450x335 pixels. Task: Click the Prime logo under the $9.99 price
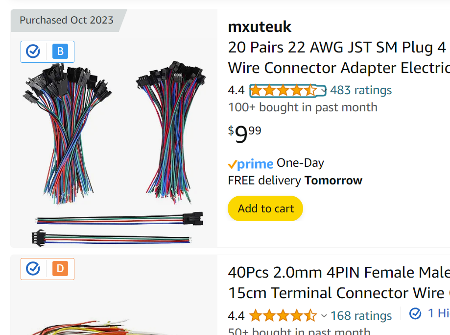tap(251, 164)
